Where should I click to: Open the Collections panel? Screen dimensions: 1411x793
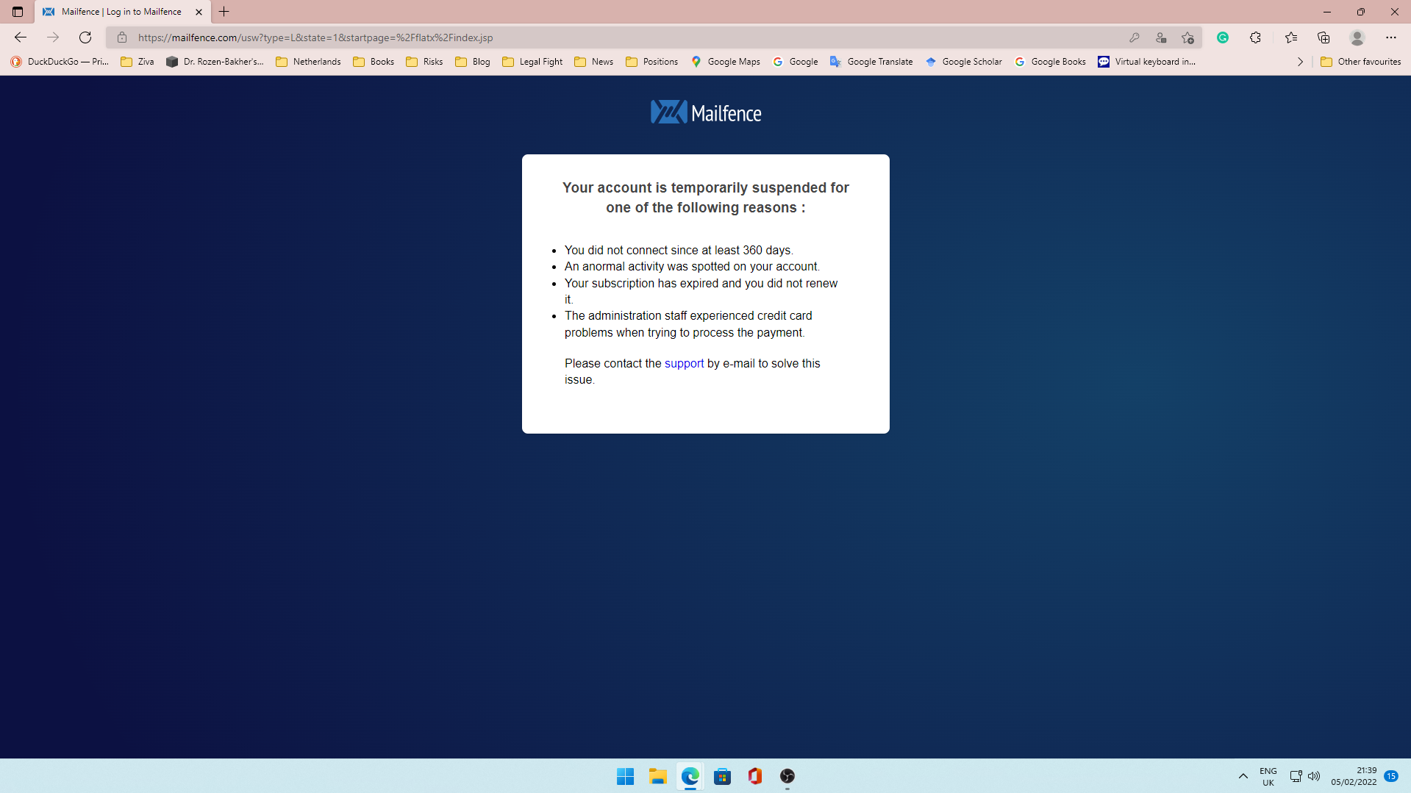click(1324, 37)
